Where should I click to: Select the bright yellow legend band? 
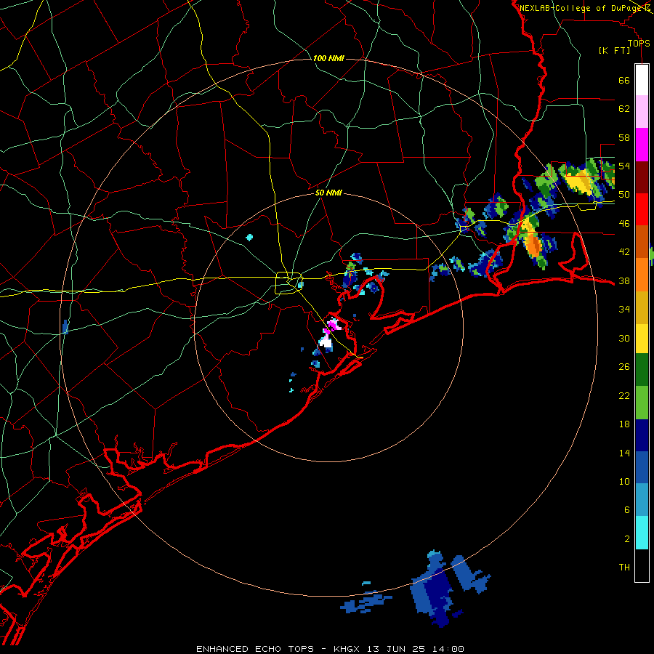(642, 338)
